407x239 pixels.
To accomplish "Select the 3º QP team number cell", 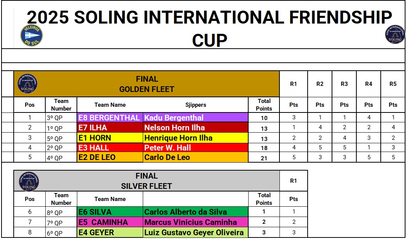I will click(x=61, y=118).
